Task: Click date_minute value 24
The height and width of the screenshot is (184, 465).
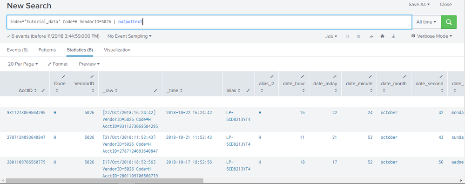Action: pos(370,112)
